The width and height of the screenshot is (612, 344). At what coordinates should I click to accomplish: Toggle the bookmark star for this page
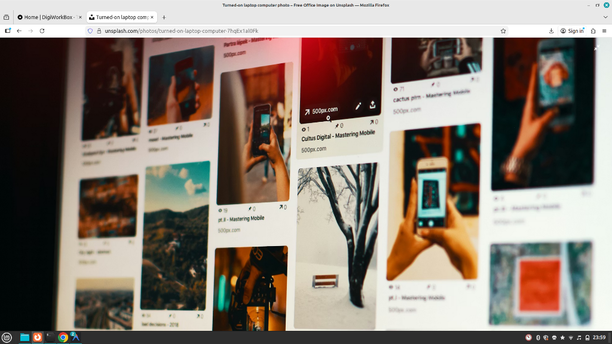point(503,30)
